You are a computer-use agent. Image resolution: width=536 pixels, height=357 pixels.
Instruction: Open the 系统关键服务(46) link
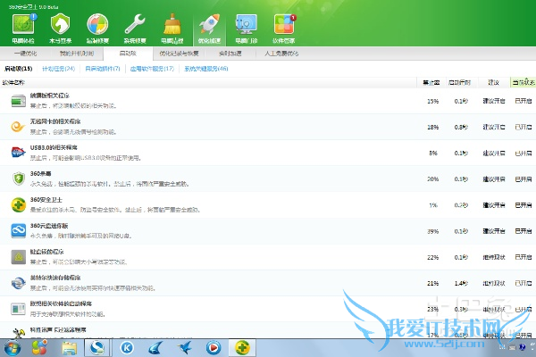(205, 68)
